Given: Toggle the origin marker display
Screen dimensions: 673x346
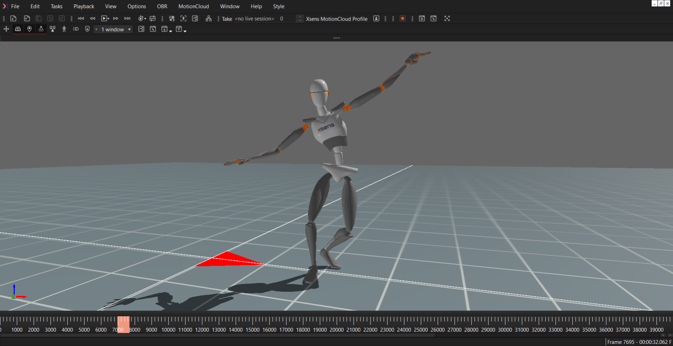Looking at the screenshot, I should pos(29,29).
